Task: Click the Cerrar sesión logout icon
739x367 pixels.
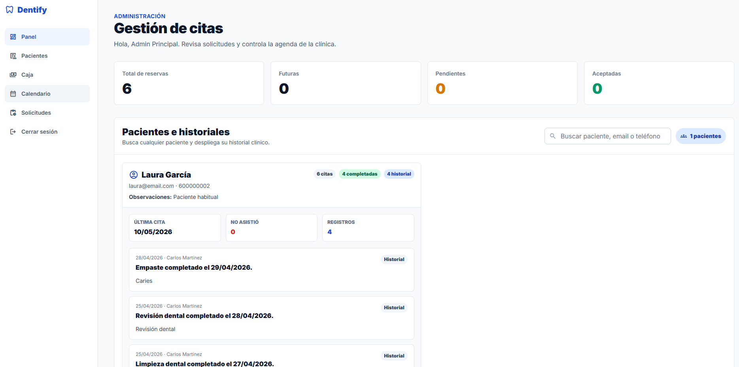Action: 13,132
